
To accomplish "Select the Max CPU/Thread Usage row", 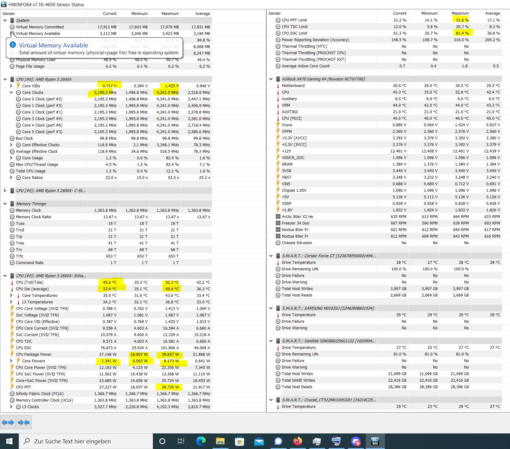I will point(106,164).
